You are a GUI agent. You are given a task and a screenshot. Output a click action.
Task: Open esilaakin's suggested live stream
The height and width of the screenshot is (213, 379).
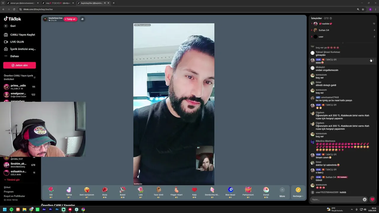20,173
